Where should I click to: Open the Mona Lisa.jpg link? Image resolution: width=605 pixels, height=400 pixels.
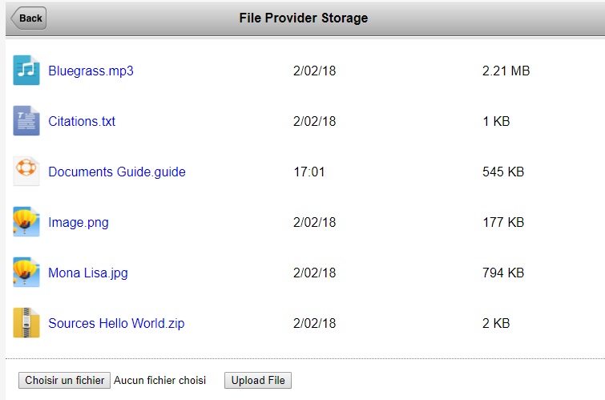point(88,273)
